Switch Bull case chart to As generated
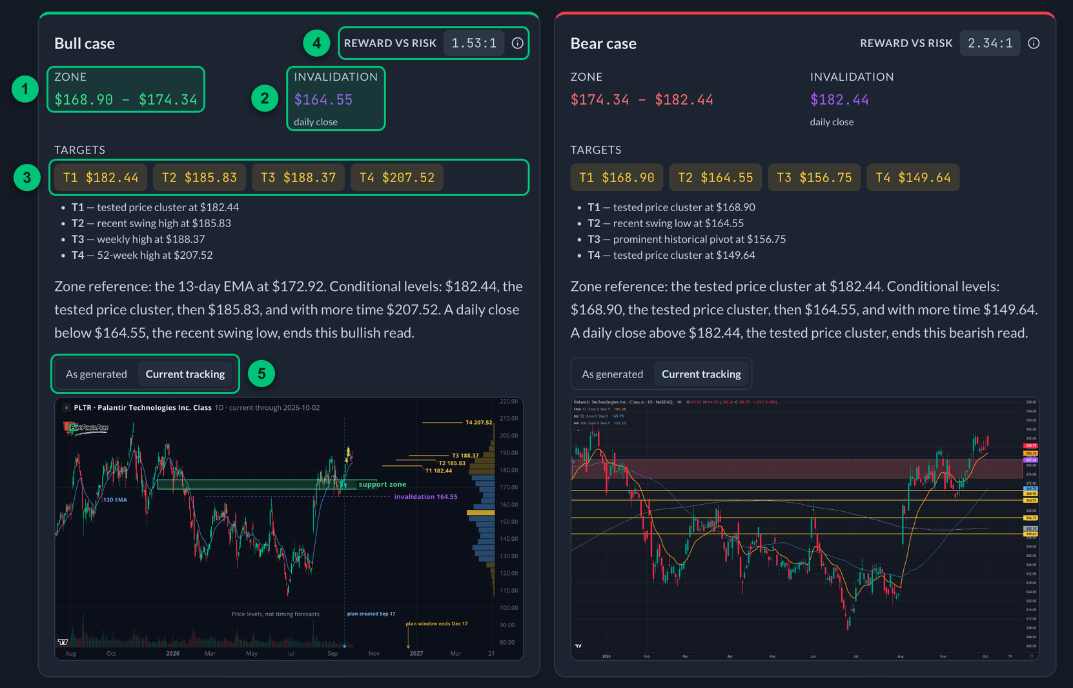 coord(96,374)
